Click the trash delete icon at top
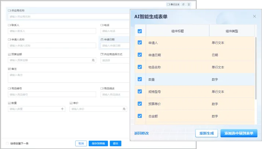Viewport: 262px width, 149px height. point(189,5)
